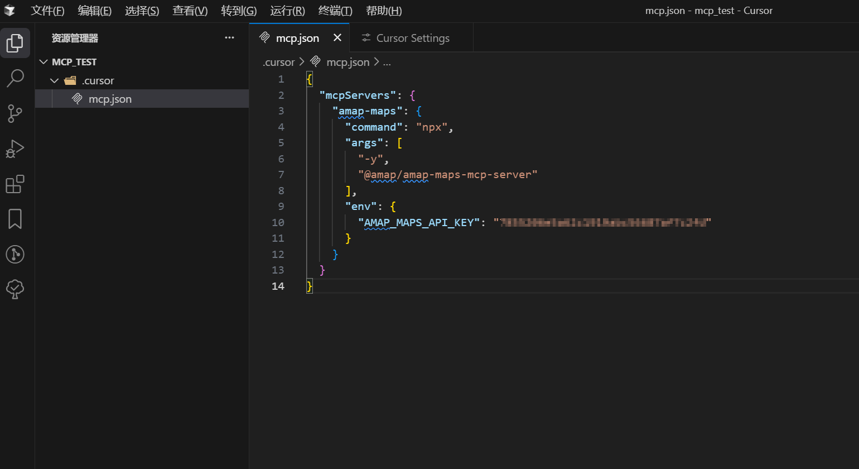
Task: Open the 编辑(E) menu
Action: pyautogui.click(x=95, y=11)
